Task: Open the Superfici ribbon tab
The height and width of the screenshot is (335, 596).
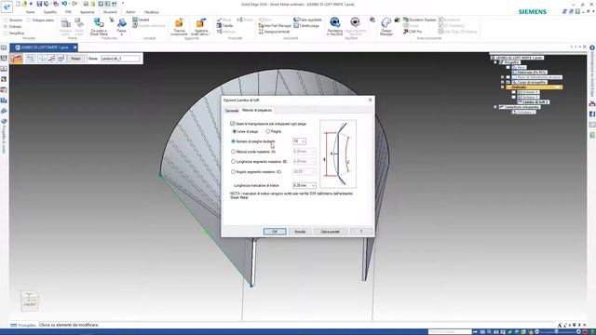Action: [x=49, y=12]
